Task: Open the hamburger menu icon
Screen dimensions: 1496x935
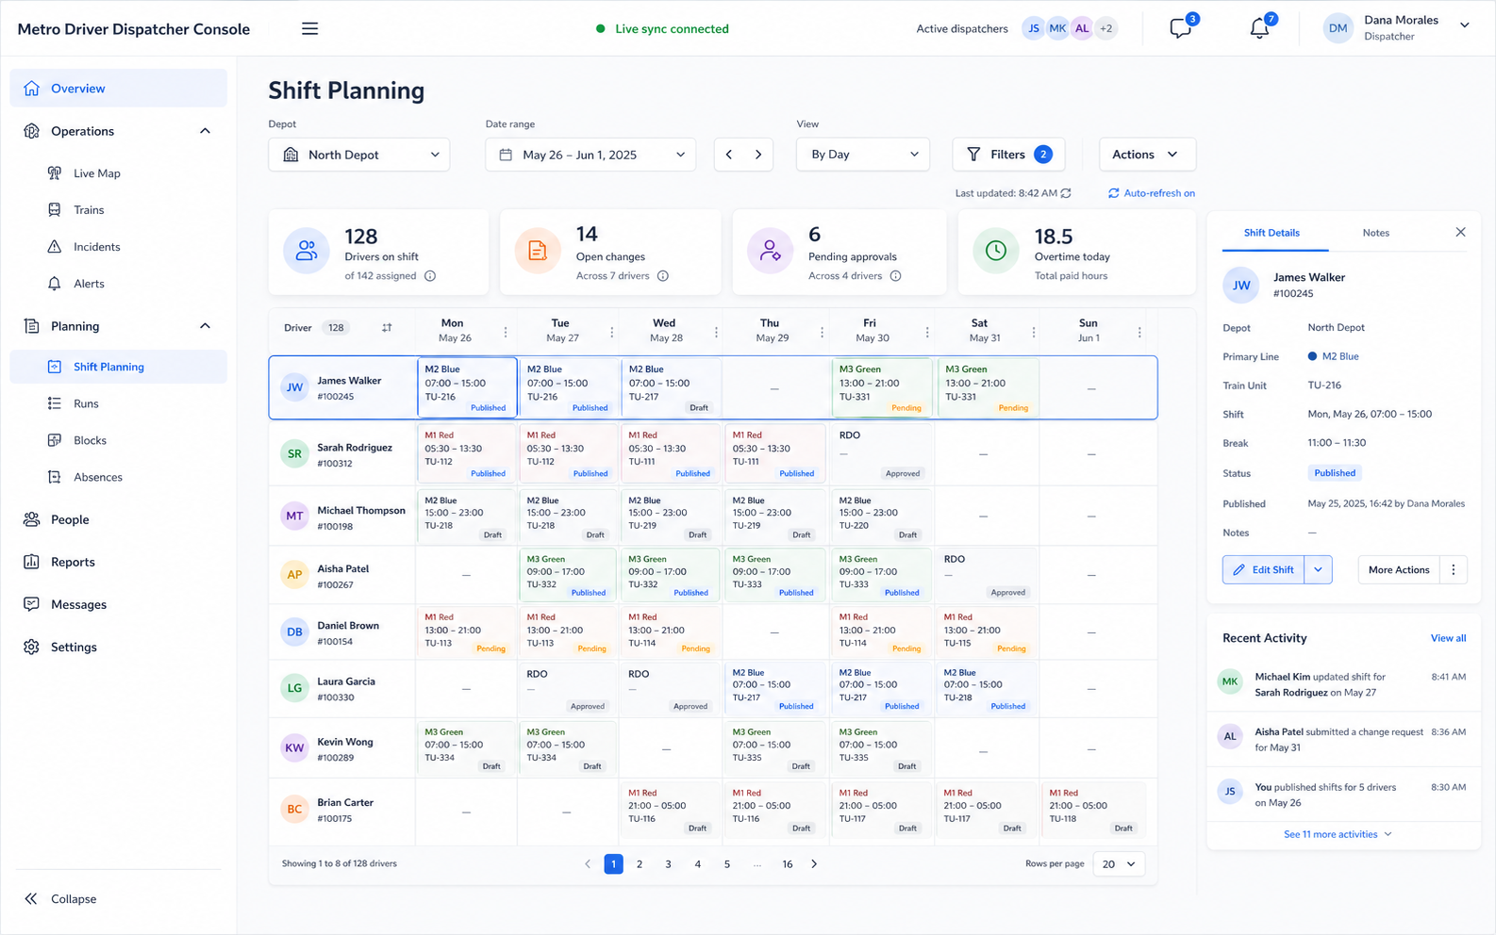Action: [309, 28]
